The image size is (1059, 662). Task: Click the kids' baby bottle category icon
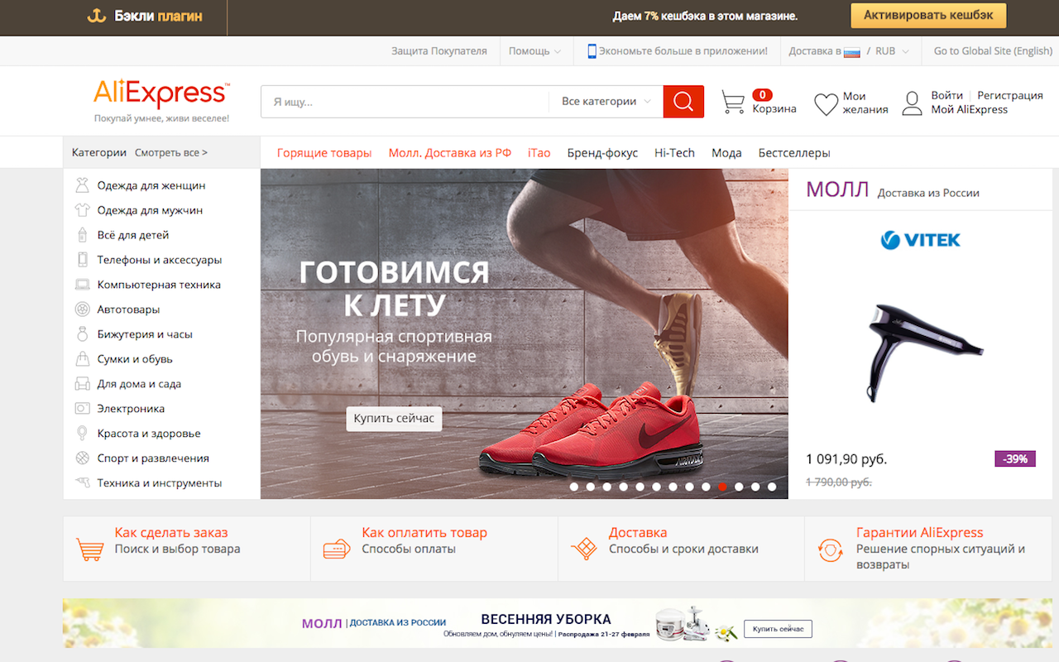point(82,235)
